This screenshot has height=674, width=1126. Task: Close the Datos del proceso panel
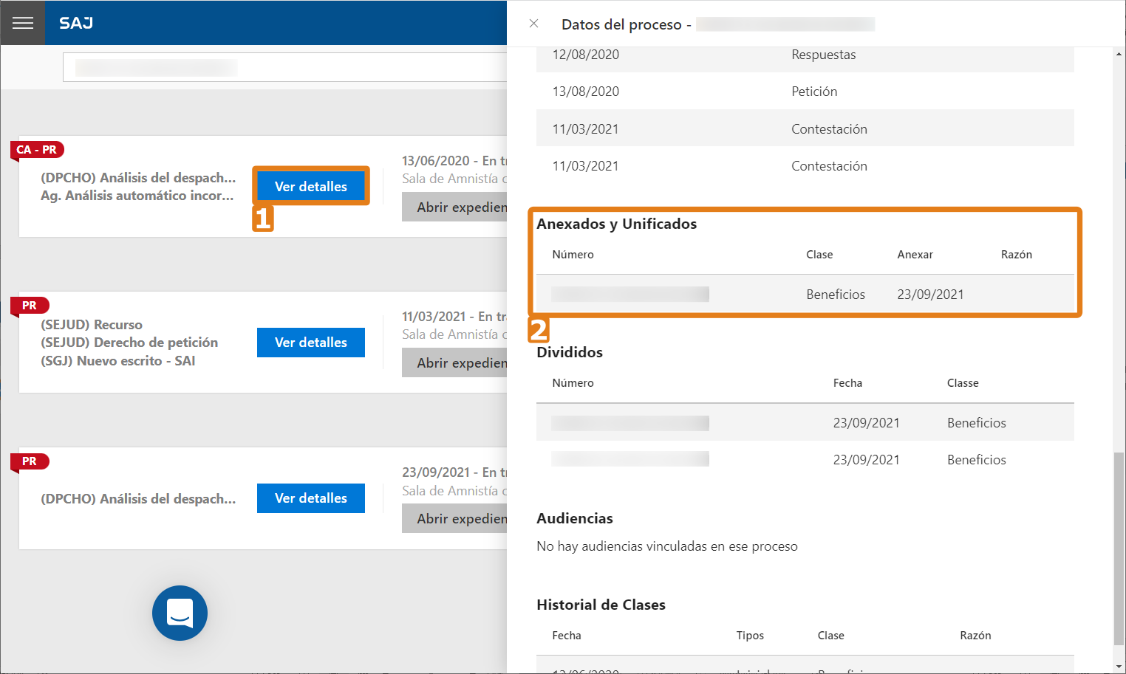click(x=533, y=24)
